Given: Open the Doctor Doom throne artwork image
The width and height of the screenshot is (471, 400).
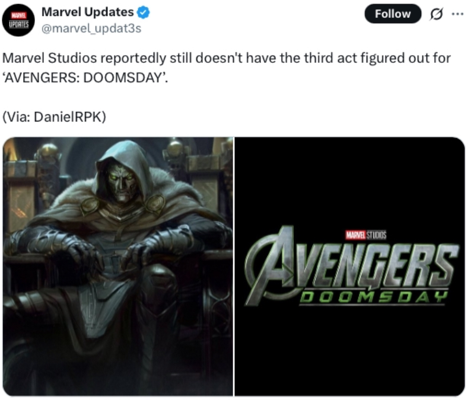Looking at the screenshot, I should click(x=118, y=267).
